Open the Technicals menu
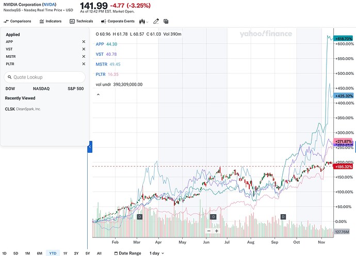The height and width of the screenshot is (256, 356). coord(82,21)
